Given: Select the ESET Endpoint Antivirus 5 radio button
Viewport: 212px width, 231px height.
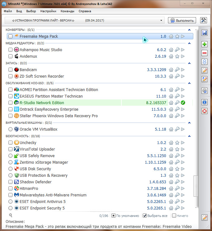Looking at the screenshot, I should pos(10,201).
